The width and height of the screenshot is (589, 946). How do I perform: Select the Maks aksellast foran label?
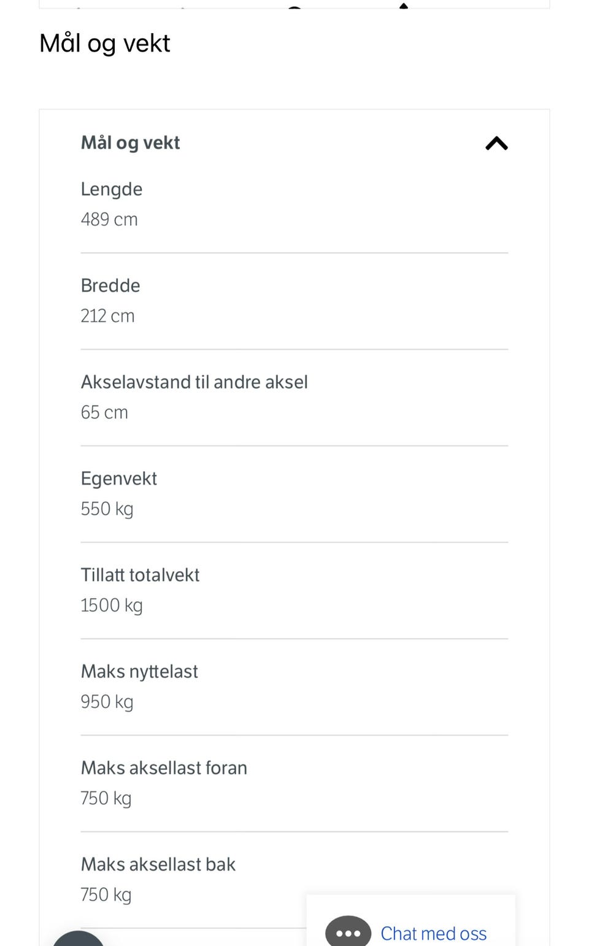164,767
